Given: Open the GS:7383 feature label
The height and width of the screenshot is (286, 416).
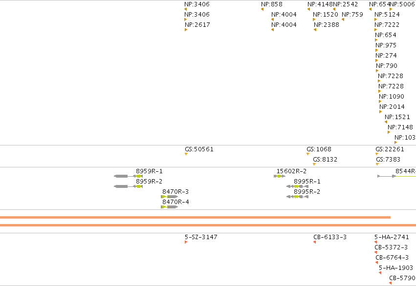Looking at the screenshot, I should click(x=388, y=160).
